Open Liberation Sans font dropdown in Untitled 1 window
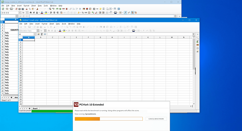The image size is (242, 131). coord(38,31)
